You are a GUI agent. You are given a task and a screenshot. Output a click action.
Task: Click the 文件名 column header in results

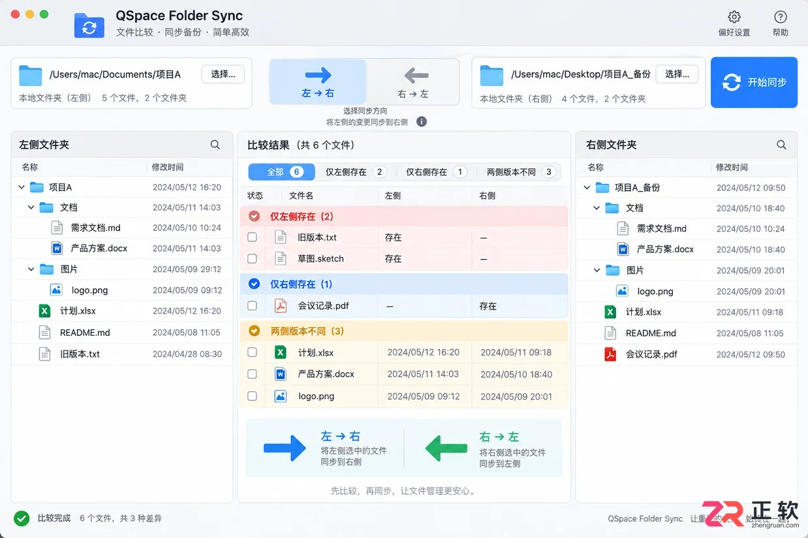(x=301, y=195)
